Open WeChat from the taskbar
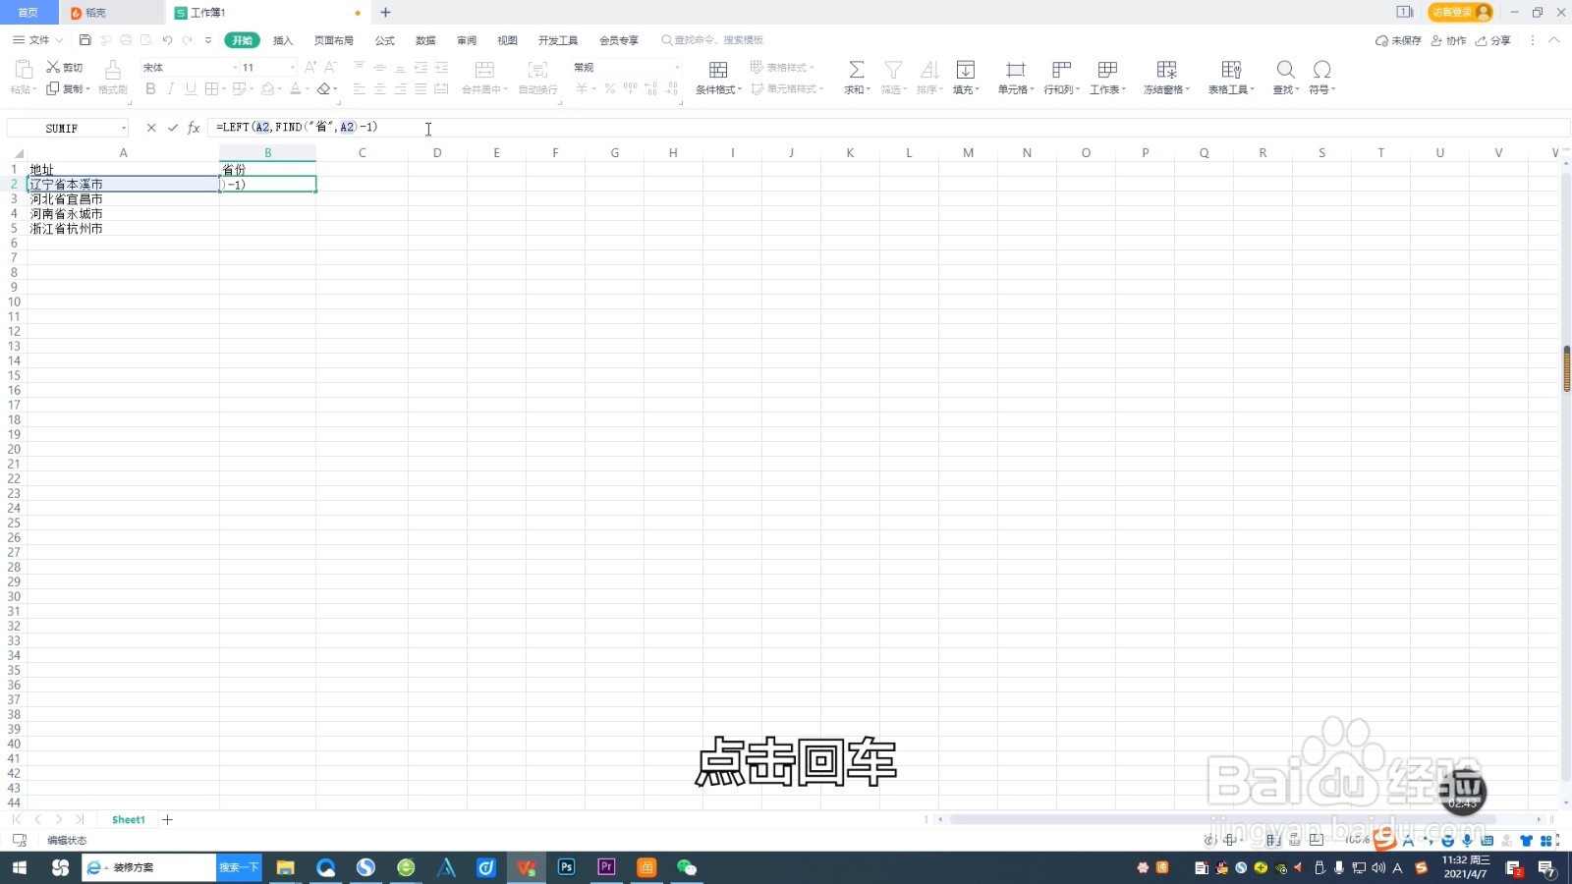The width and height of the screenshot is (1572, 884). tap(687, 867)
